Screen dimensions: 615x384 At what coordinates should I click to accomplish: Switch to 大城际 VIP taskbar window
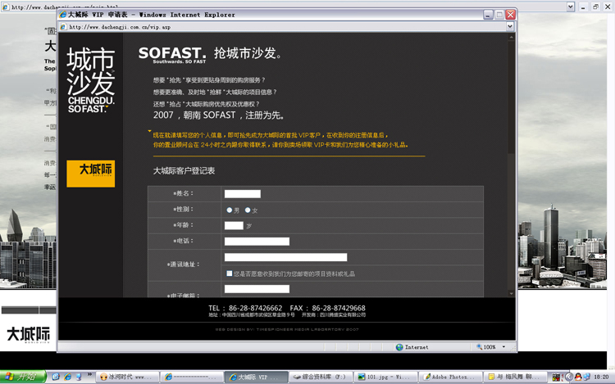257,377
